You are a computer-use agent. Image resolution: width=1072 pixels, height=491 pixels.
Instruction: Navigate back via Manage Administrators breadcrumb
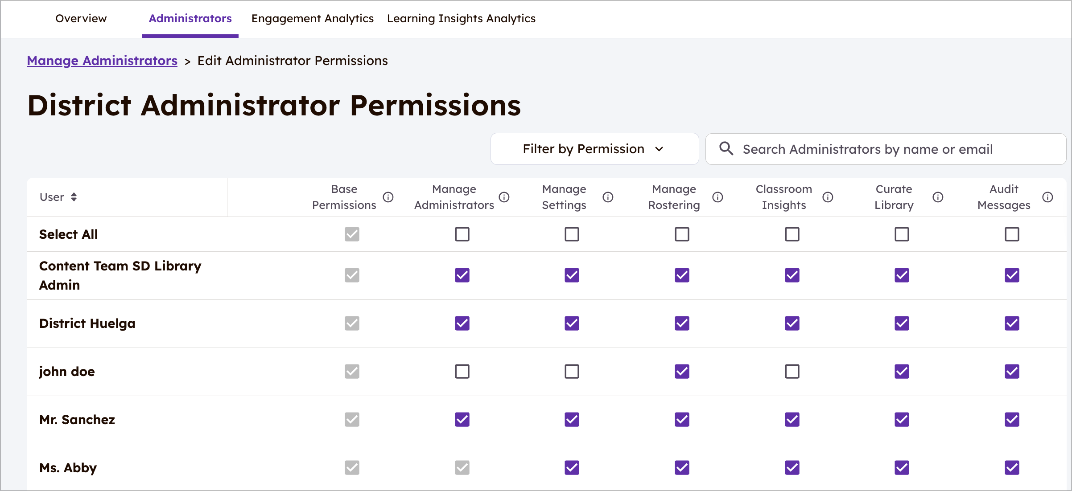(x=102, y=61)
